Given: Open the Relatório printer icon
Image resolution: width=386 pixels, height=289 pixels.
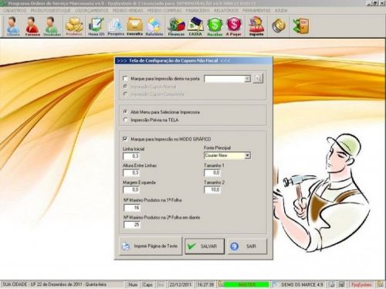Looking at the screenshot, I should (154, 26).
